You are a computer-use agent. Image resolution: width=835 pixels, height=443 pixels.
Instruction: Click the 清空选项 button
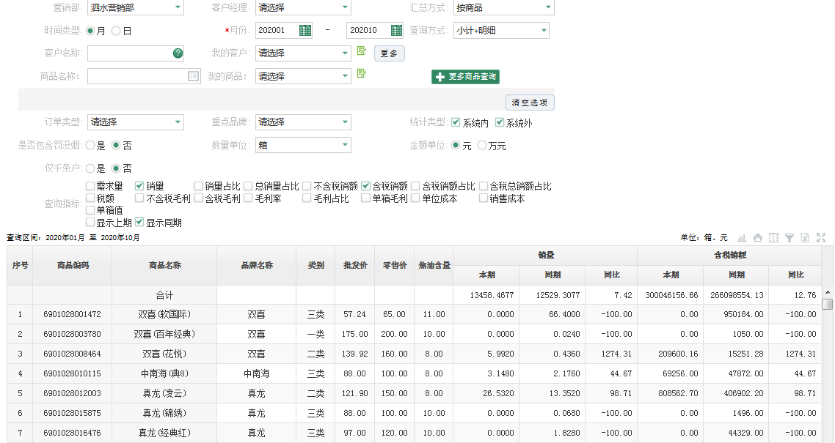530,103
